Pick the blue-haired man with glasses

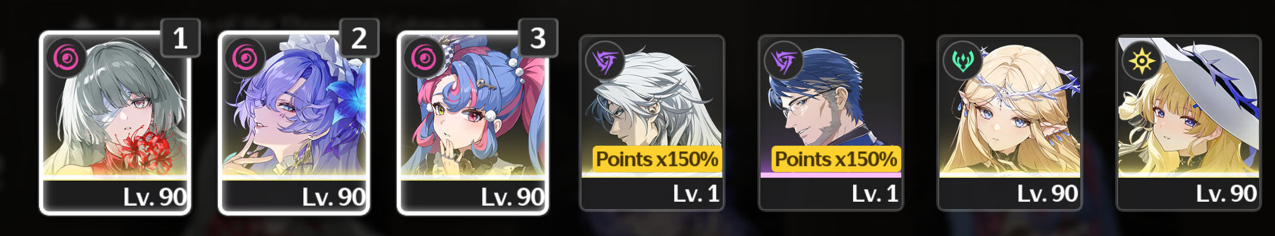click(x=831, y=123)
